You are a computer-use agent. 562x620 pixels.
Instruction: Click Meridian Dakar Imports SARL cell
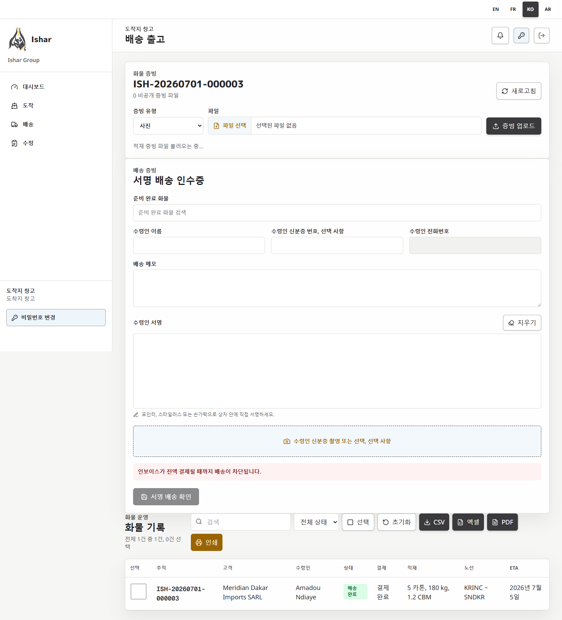click(x=245, y=592)
